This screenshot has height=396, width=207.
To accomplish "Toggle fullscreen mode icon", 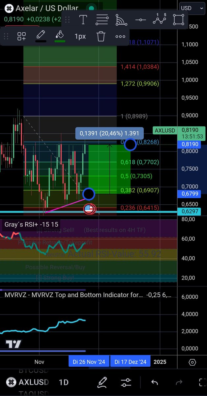I will [203, 382].
